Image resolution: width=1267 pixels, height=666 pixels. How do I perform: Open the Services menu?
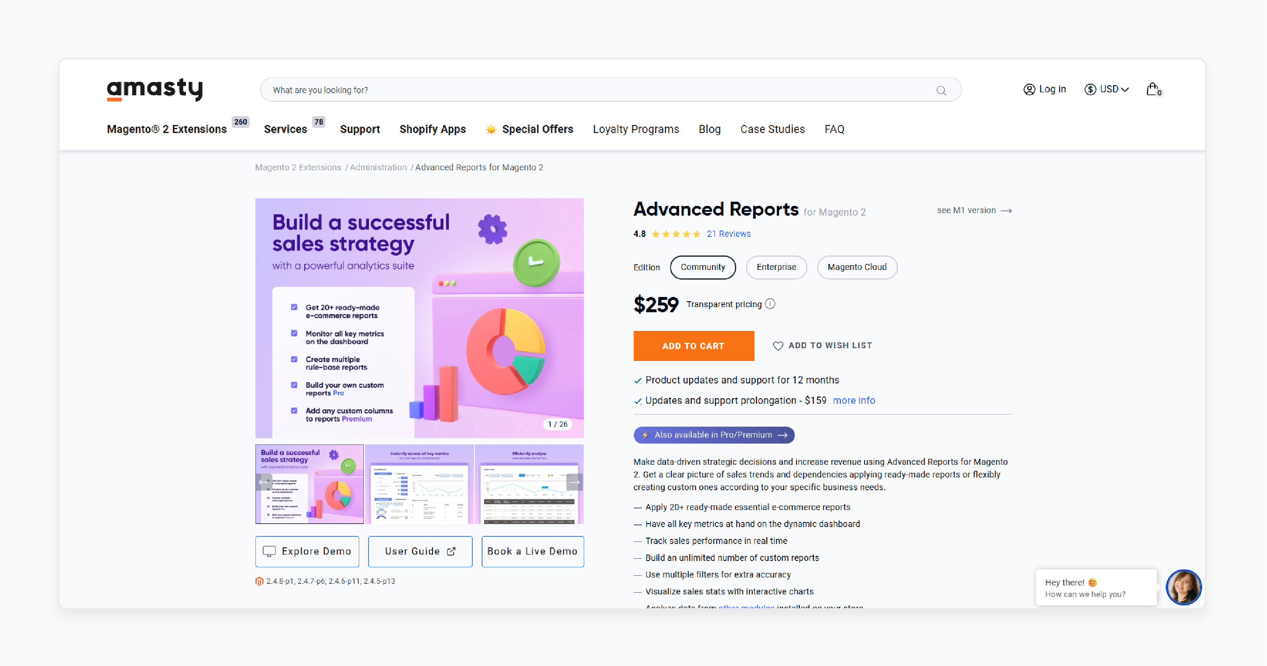[285, 129]
